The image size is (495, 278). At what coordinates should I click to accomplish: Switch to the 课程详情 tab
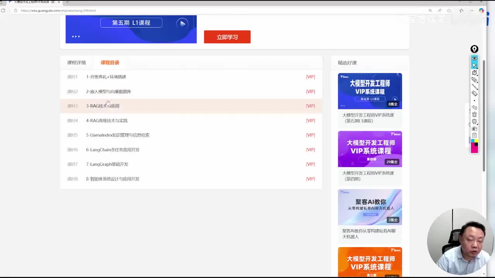77,63
